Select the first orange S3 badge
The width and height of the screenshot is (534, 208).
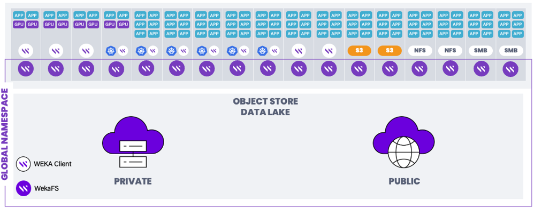tap(359, 50)
